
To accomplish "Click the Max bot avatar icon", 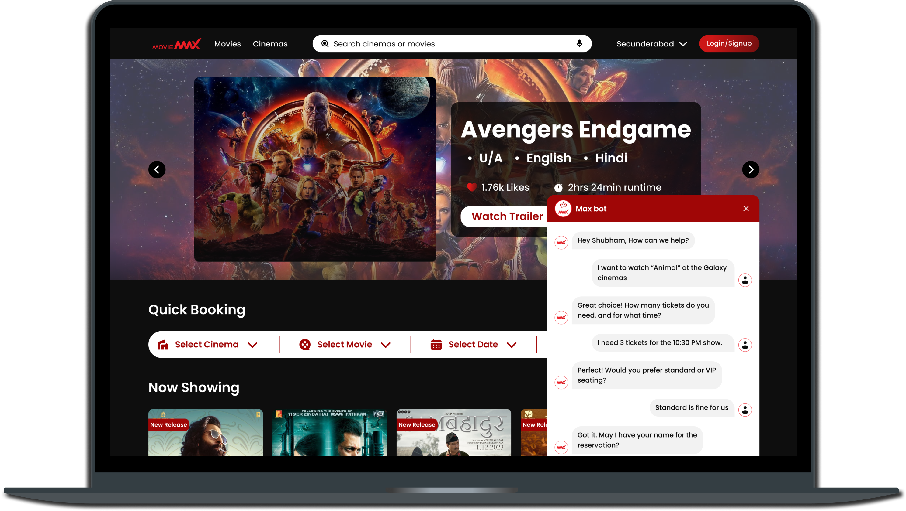I will click(563, 209).
